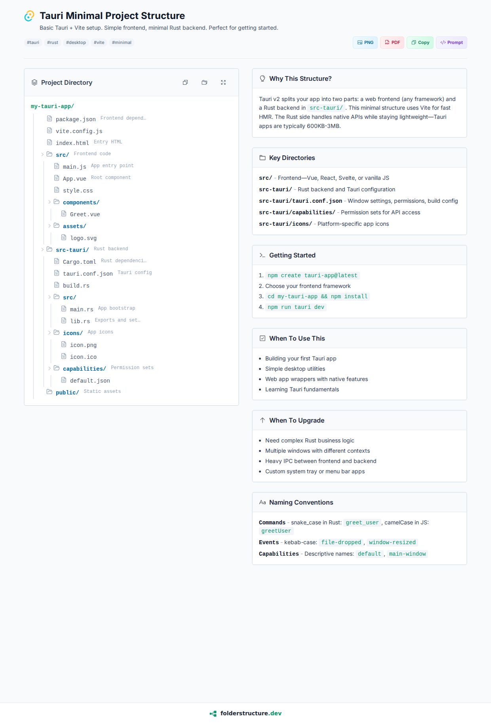The image size is (491, 724).
Task: Click the copy icon in Project Directory header
Action: (x=185, y=82)
